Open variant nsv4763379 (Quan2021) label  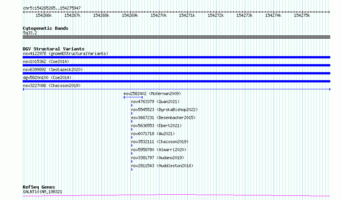point(155,102)
